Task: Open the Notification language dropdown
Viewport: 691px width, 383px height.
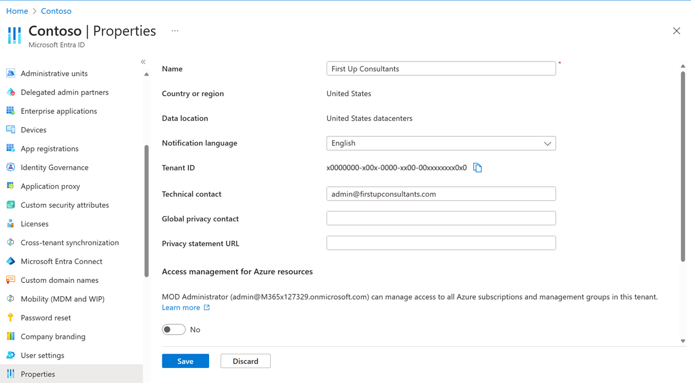Action: (441, 143)
